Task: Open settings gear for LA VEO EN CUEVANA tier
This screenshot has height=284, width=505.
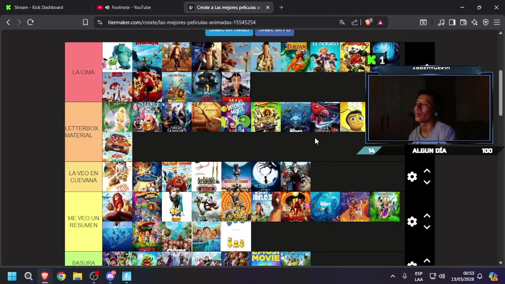Action: coord(412,177)
